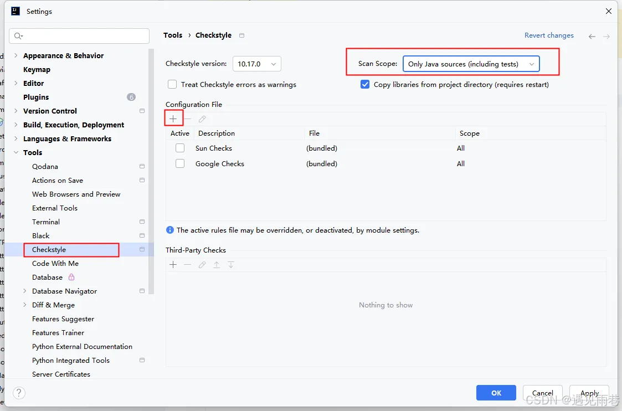Image resolution: width=622 pixels, height=411 pixels.
Task: Select Code With Me in the sidebar
Action: 55,263
